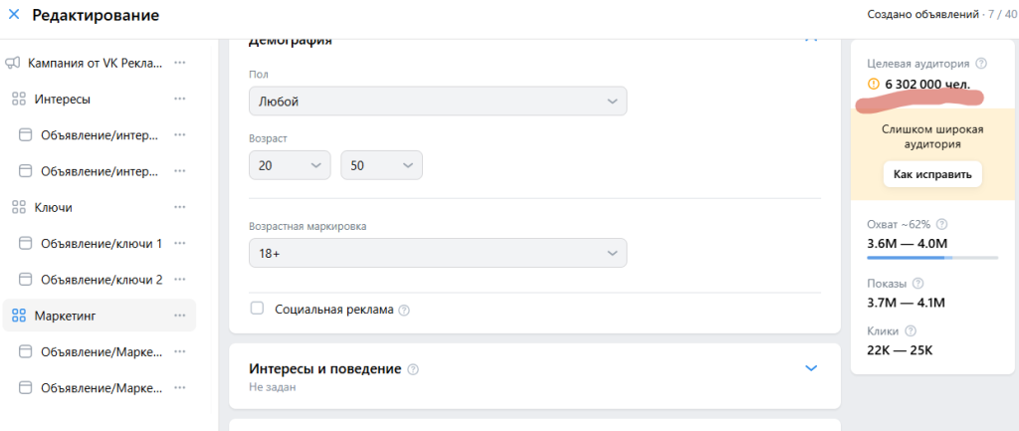Image resolution: width=1019 pixels, height=431 pixels.
Task: Click the Как исправить button
Action: click(931, 174)
